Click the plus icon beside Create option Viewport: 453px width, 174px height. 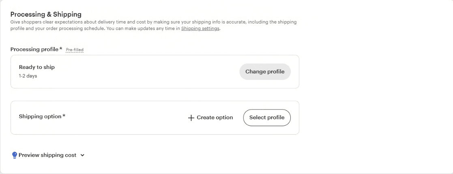pos(191,118)
